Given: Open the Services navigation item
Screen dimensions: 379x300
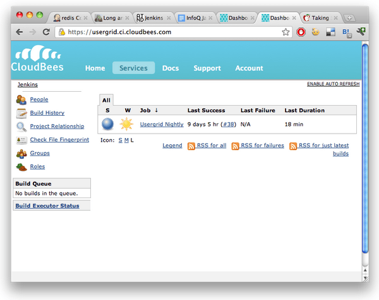Looking at the screenshot, I should click(133, 68).
